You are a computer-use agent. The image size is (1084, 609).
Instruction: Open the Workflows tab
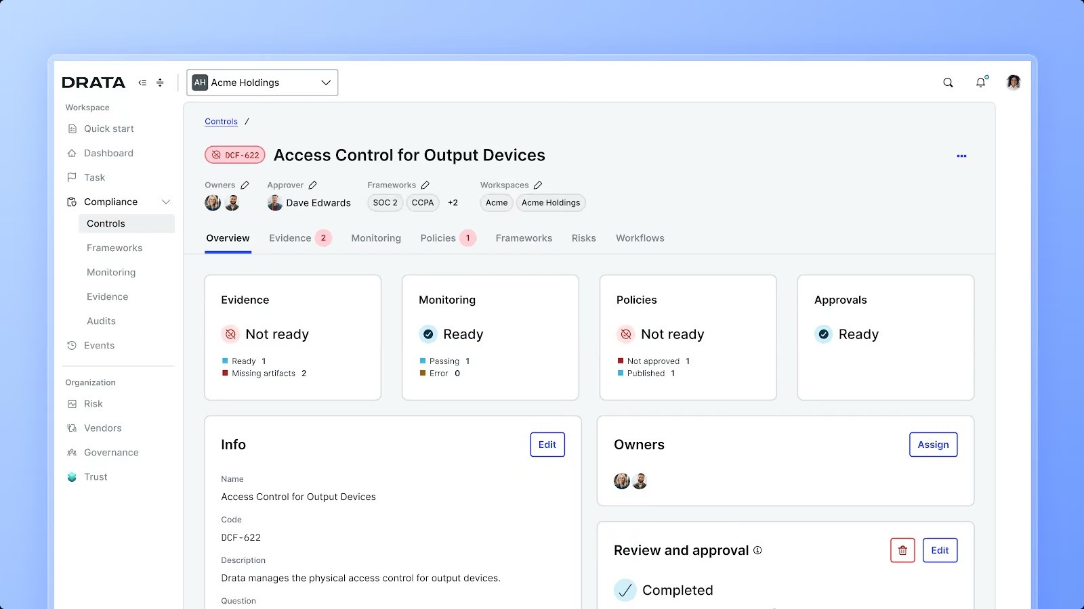point(640,238)
